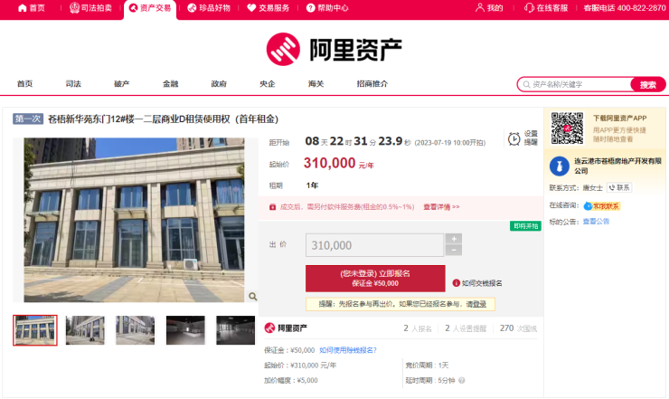Increase bid with plus stepper
Viewport: 669px width, 399px height.
point(454,239)
